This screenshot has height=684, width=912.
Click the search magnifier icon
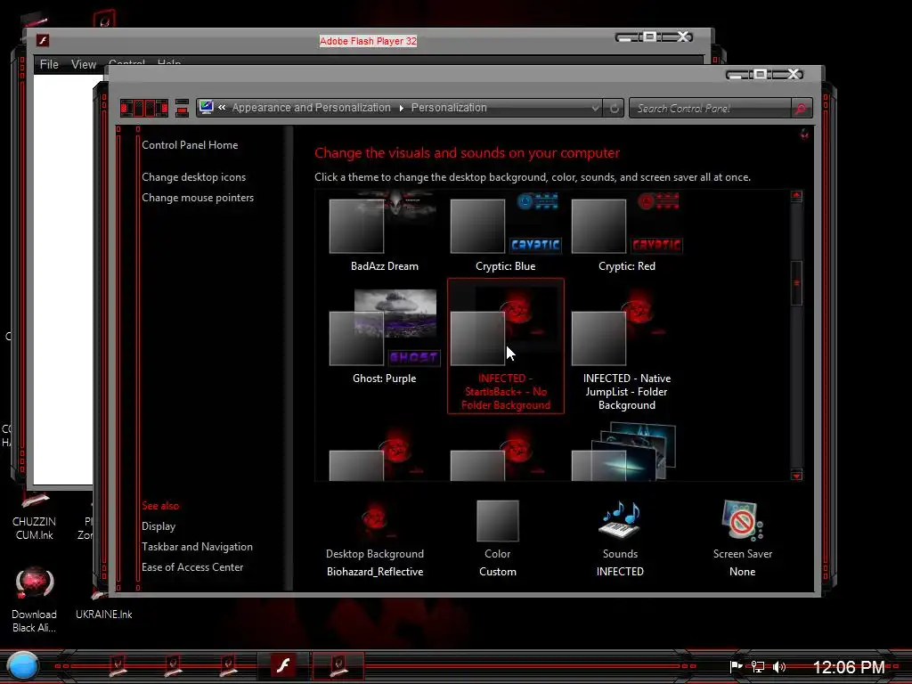click(801, 108)
